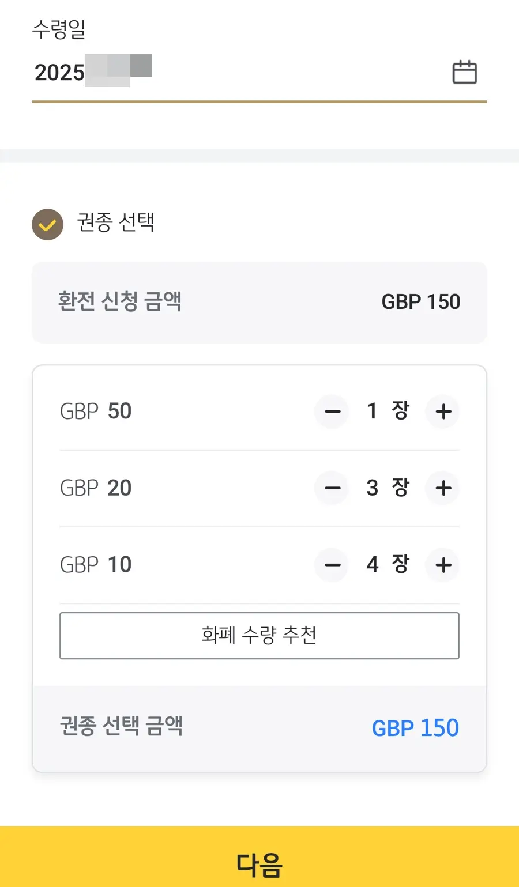Screen dimensions: 519x887
Task: Select the GBP 50 quantity value
Action: (x=372, y=411)
